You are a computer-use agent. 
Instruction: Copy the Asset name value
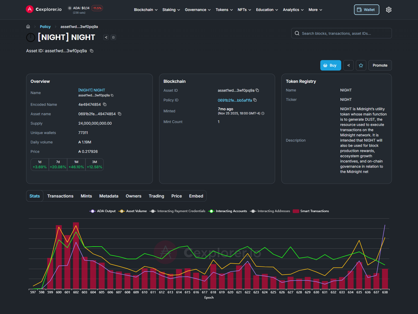(120, 114)
